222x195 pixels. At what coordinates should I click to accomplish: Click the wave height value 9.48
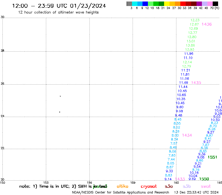178,115
